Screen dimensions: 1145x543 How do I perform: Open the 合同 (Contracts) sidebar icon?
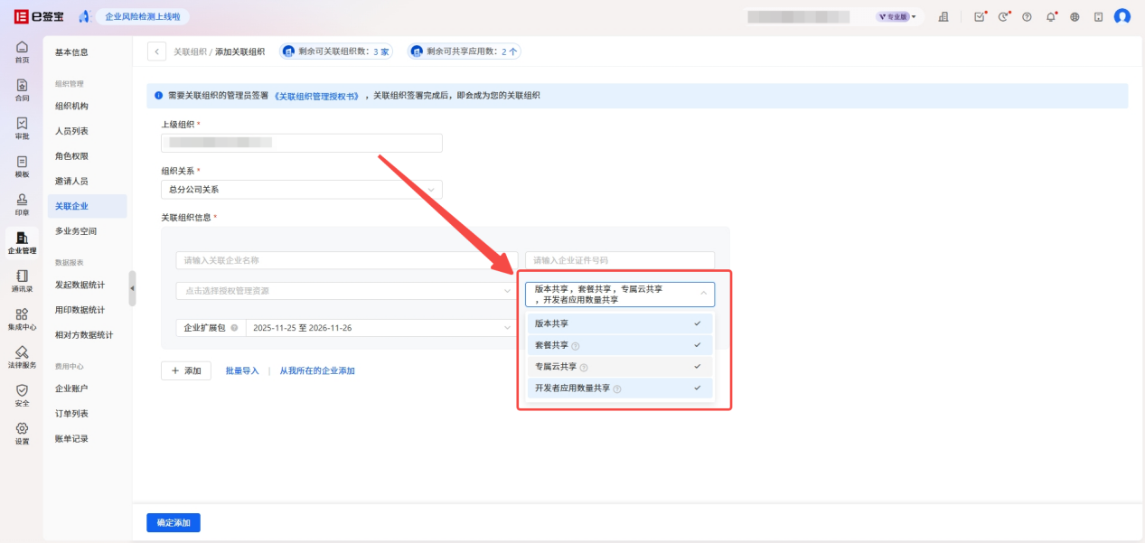pos(22,89)
